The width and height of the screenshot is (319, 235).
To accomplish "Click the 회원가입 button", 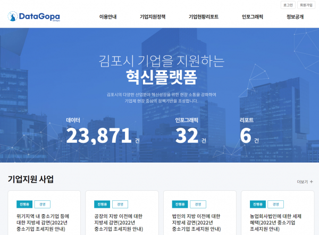I will tap(306, 5).
